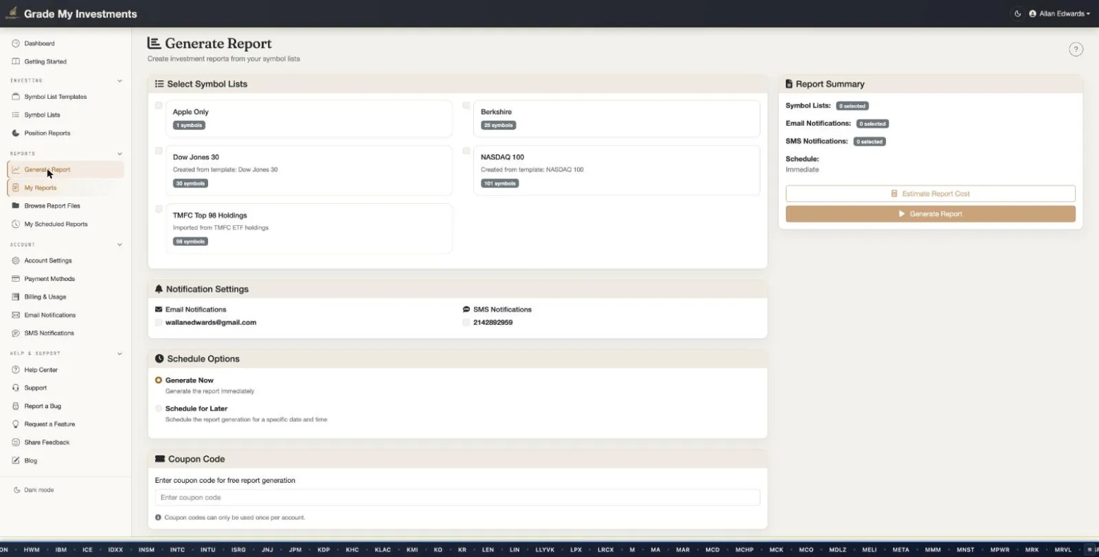Click the Dark mode moon icon in sidebar

[x=17, y=490]
